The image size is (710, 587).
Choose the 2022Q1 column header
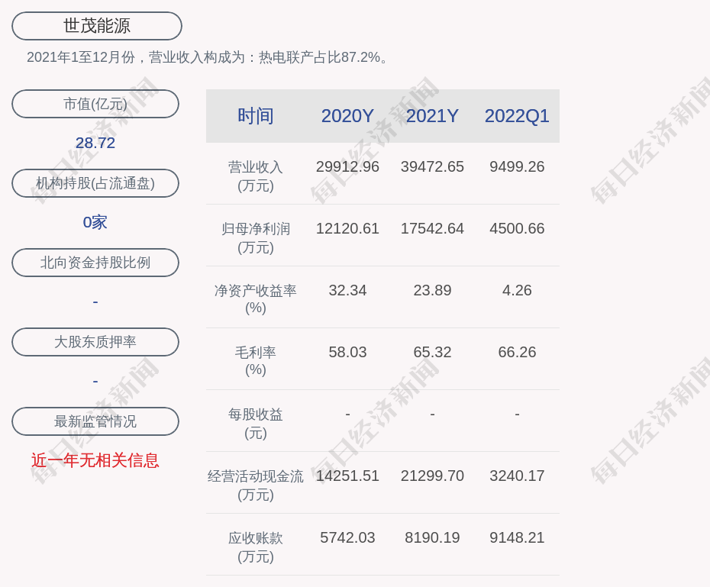517,116
